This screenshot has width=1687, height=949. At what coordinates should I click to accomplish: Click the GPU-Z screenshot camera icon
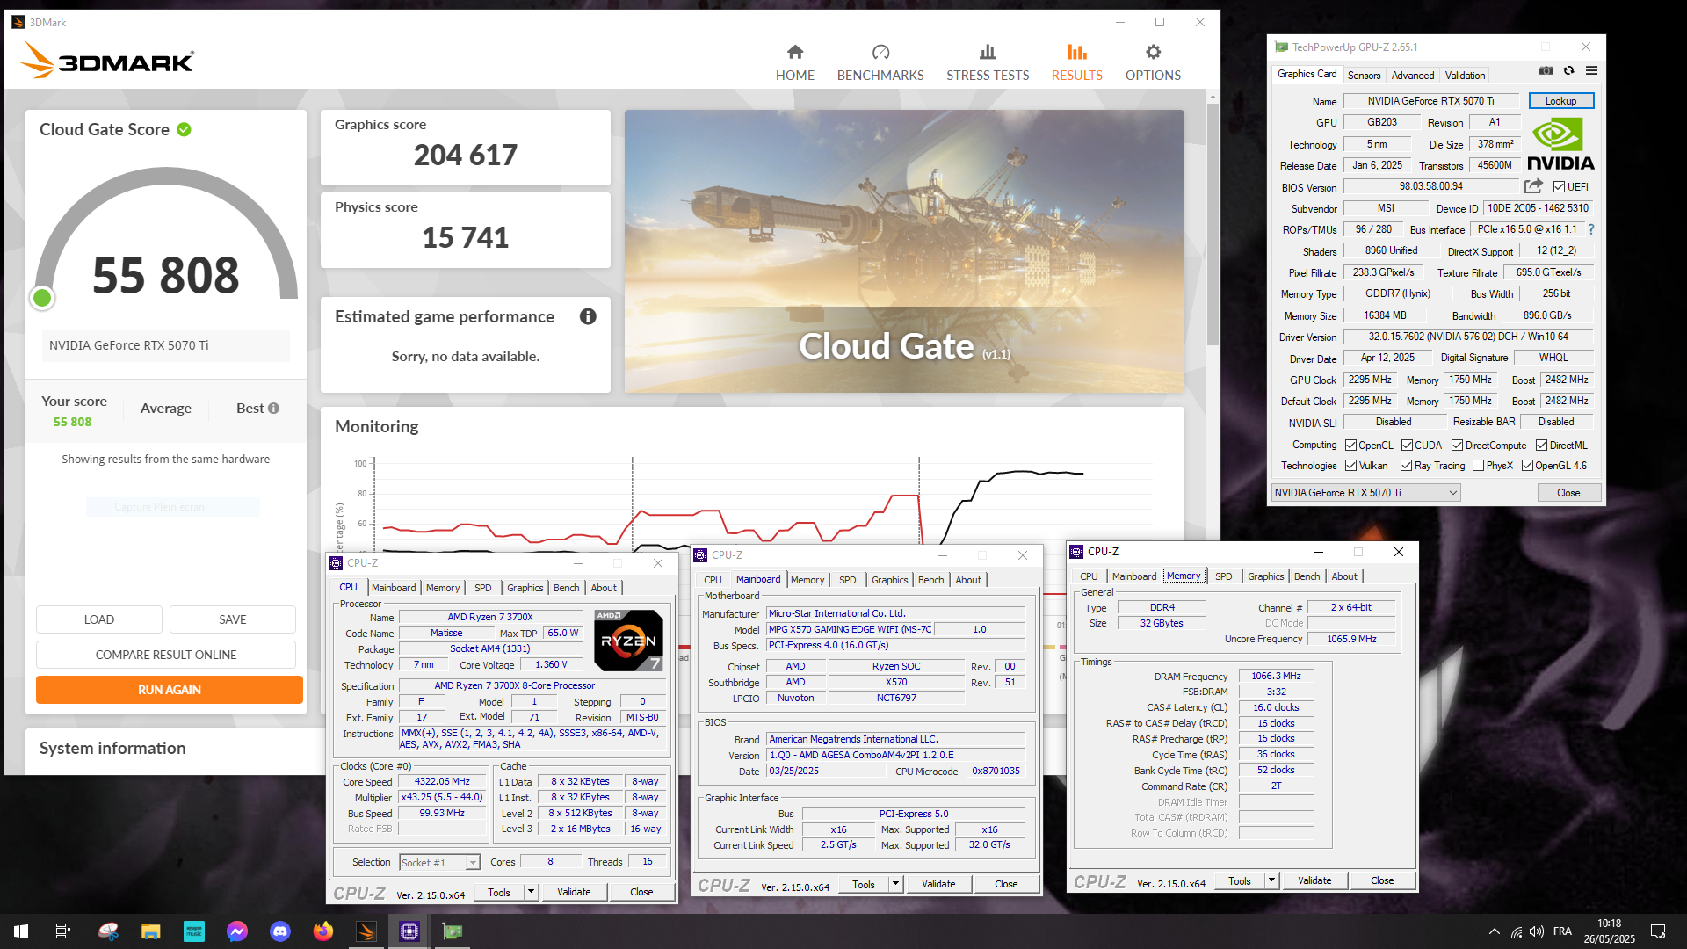(x=1546, y=70)
